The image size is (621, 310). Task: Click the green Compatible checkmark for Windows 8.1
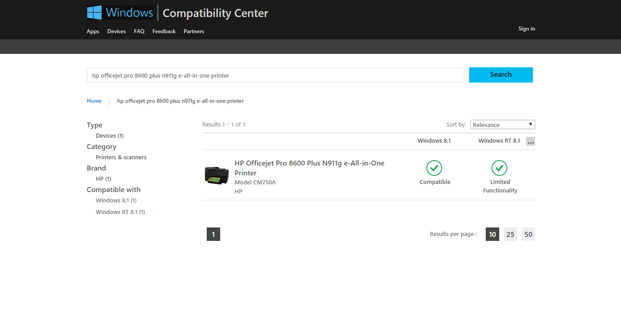434,168
